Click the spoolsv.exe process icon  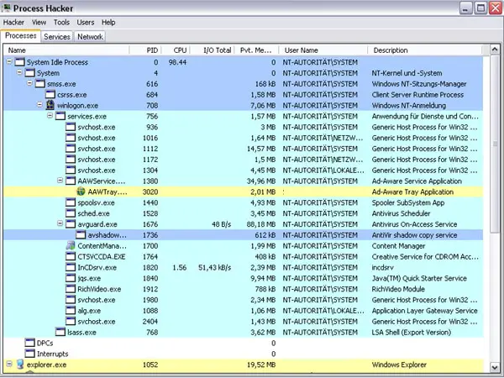point(71,202)
